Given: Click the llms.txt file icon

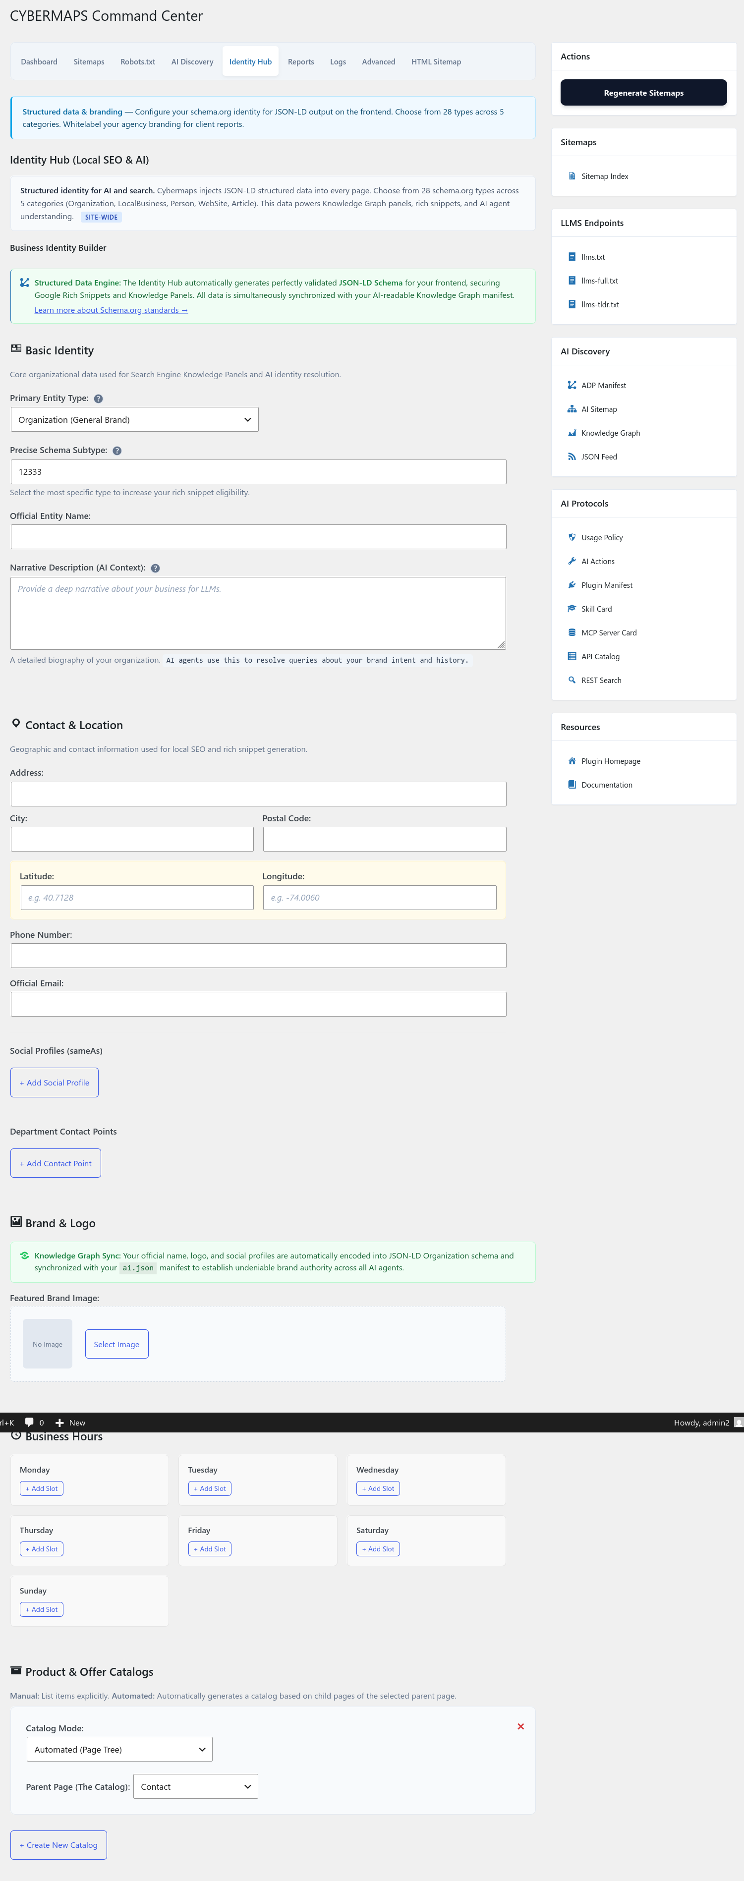Looking at the screenshot, I should pos(572,257).
